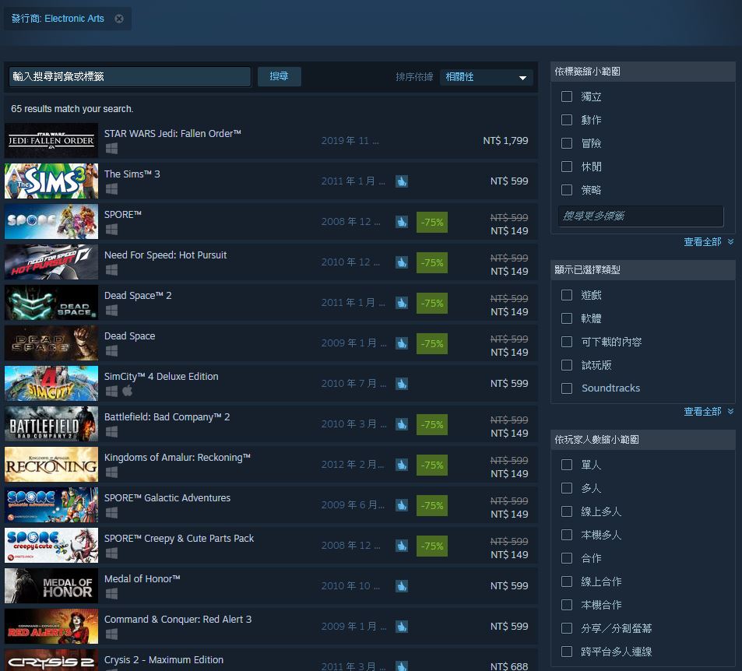
Task: Click the Windows icon under Battlefield: Bad Company 2
Action: 111,432
